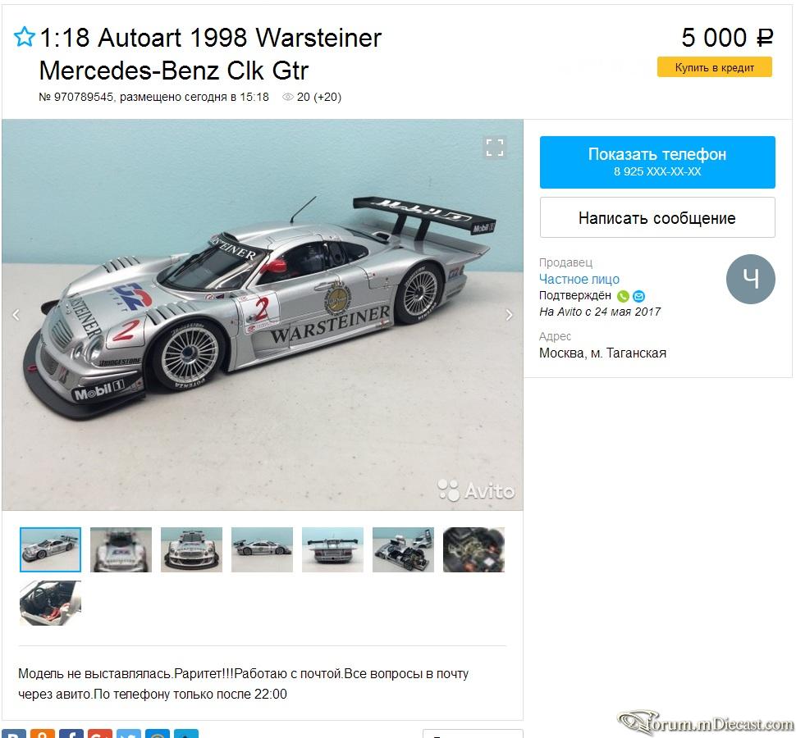Screen dimensions: 796x738
Task: Select second thumbnail showing car top
Action: tap(121, 550)
